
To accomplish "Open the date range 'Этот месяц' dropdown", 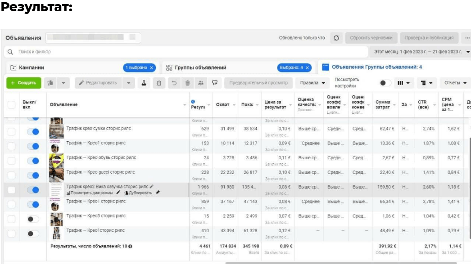I will point(421,52).
